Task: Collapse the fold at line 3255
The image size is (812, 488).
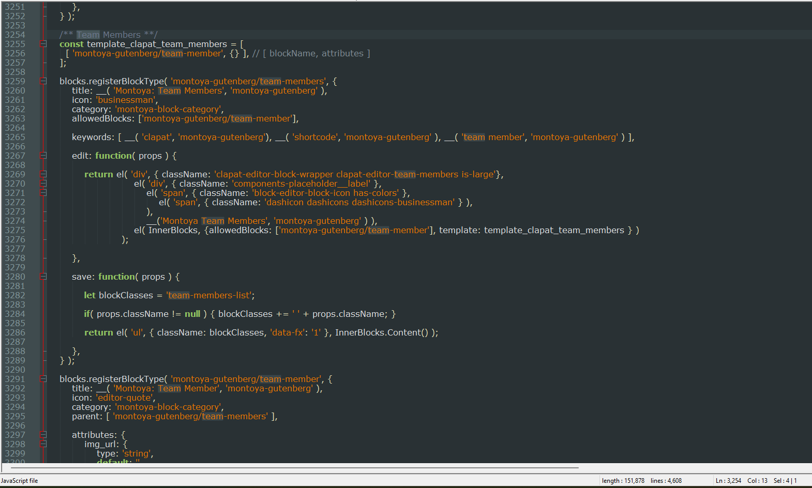Action: pyautogui.click(x=43, y=44)
